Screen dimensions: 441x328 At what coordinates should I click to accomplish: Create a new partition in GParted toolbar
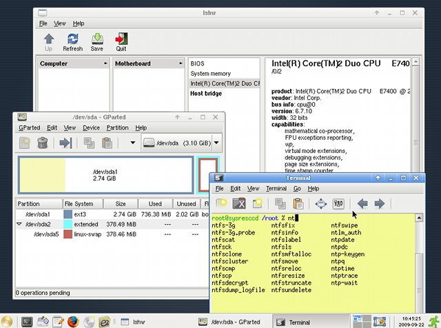(25, 143)
